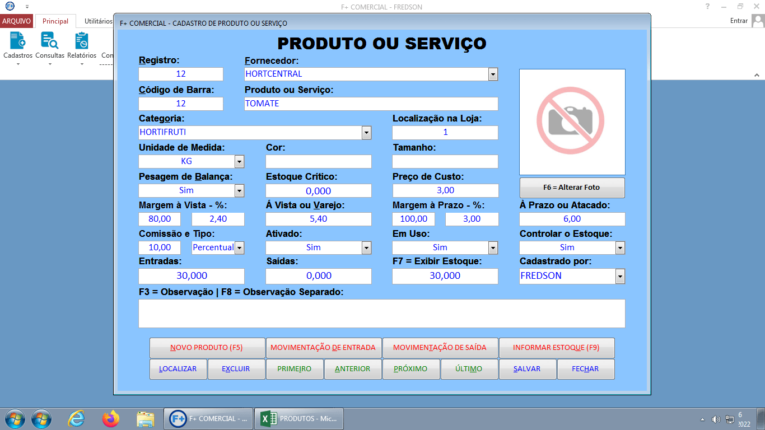This screenshot has width=765, height=430.
Task: Select the Utilitários ribbon tab
Action: tap(98, 21)
